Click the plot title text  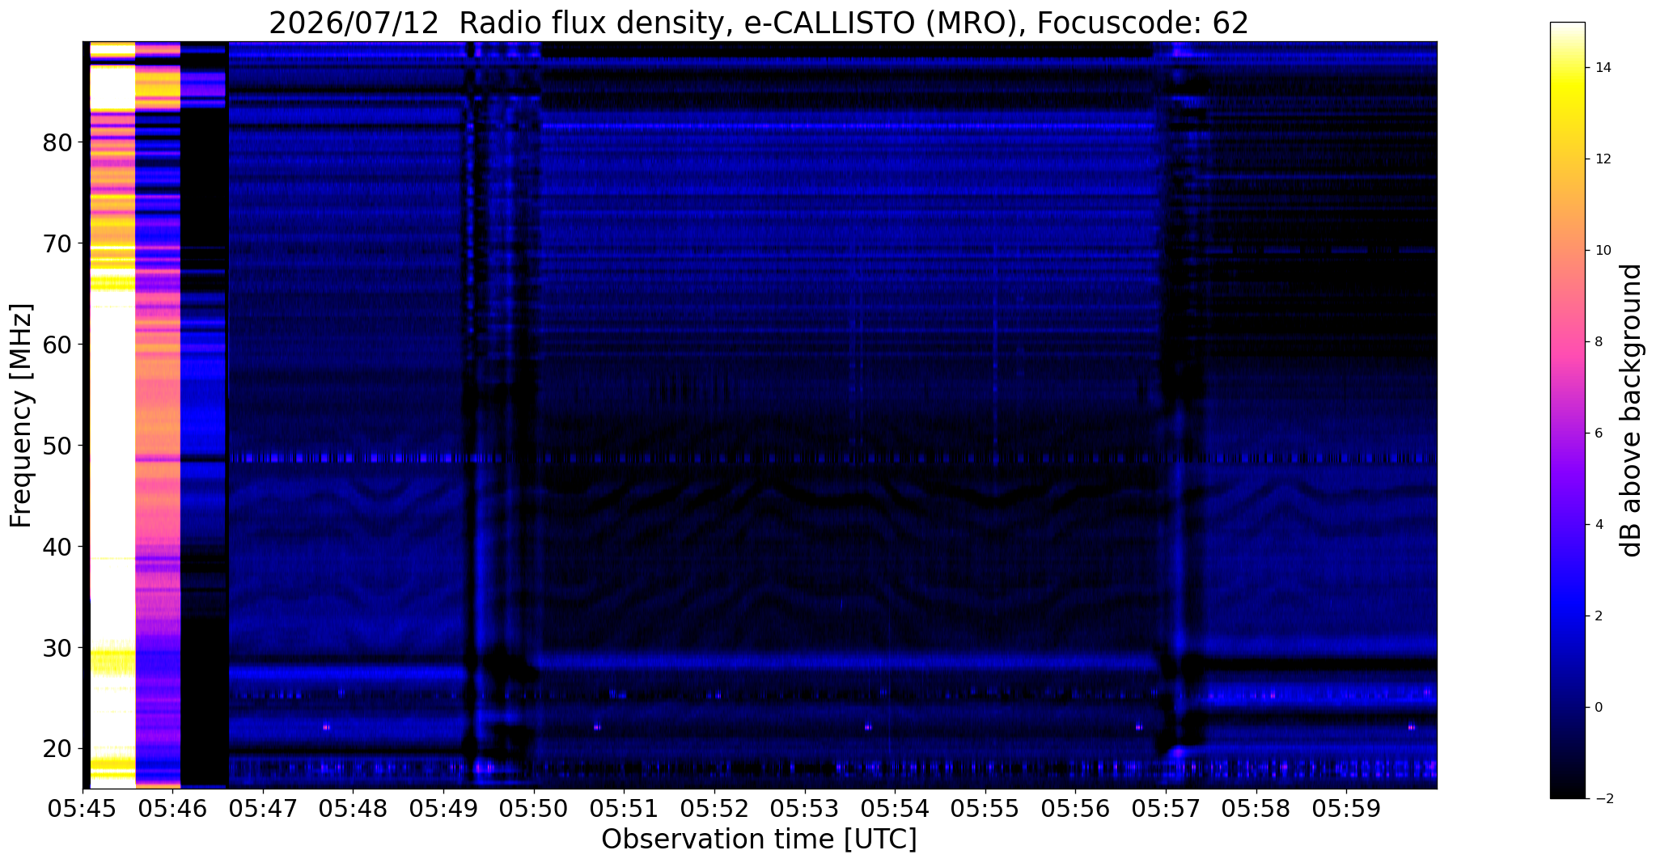759,23
